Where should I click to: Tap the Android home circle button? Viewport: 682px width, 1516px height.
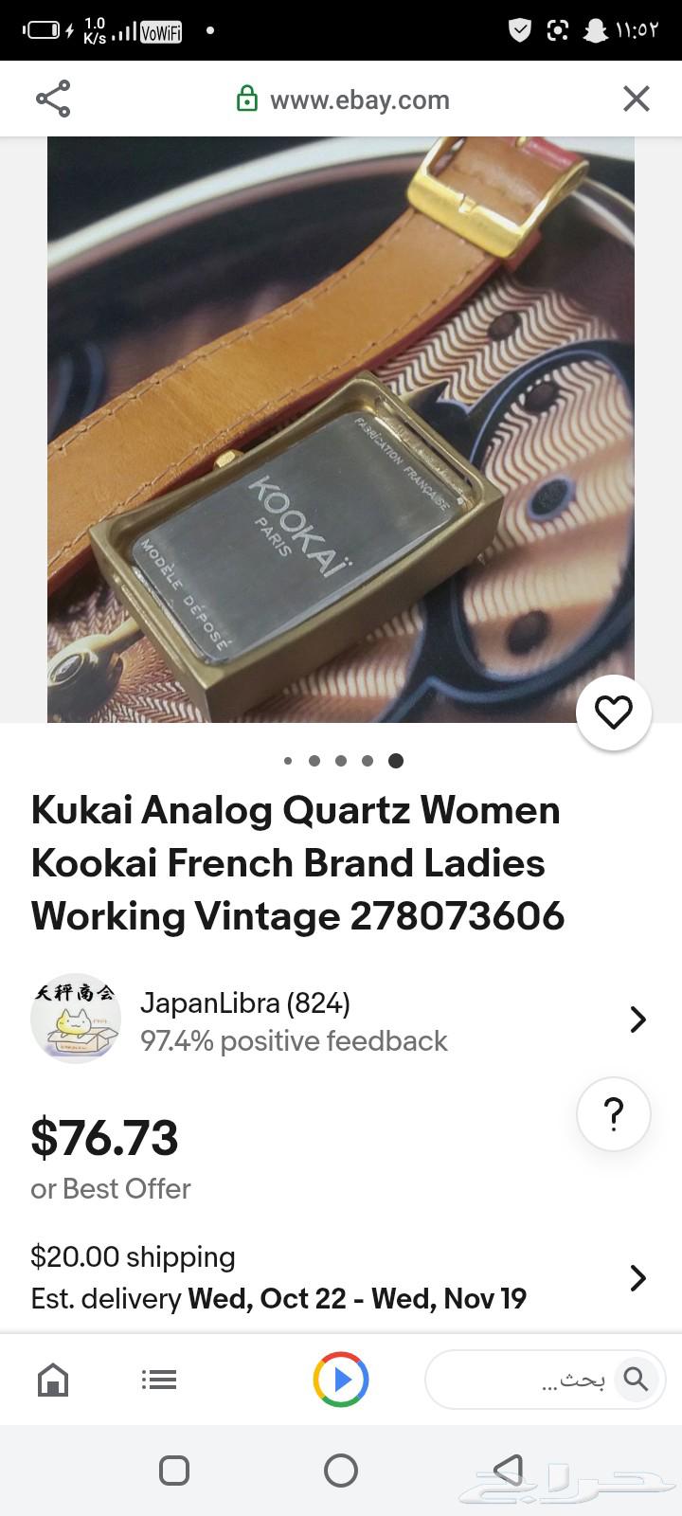click(341, 1471)
